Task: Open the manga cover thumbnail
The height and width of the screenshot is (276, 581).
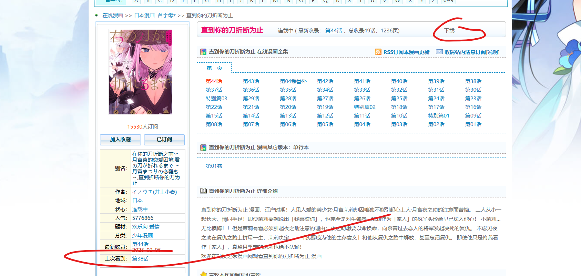Action: (141, 72)
